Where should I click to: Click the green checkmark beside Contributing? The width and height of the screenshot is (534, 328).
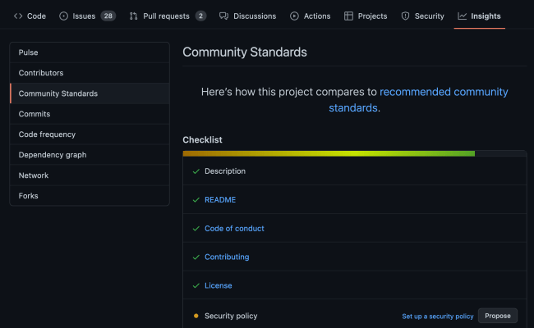(x=196, y=257)
